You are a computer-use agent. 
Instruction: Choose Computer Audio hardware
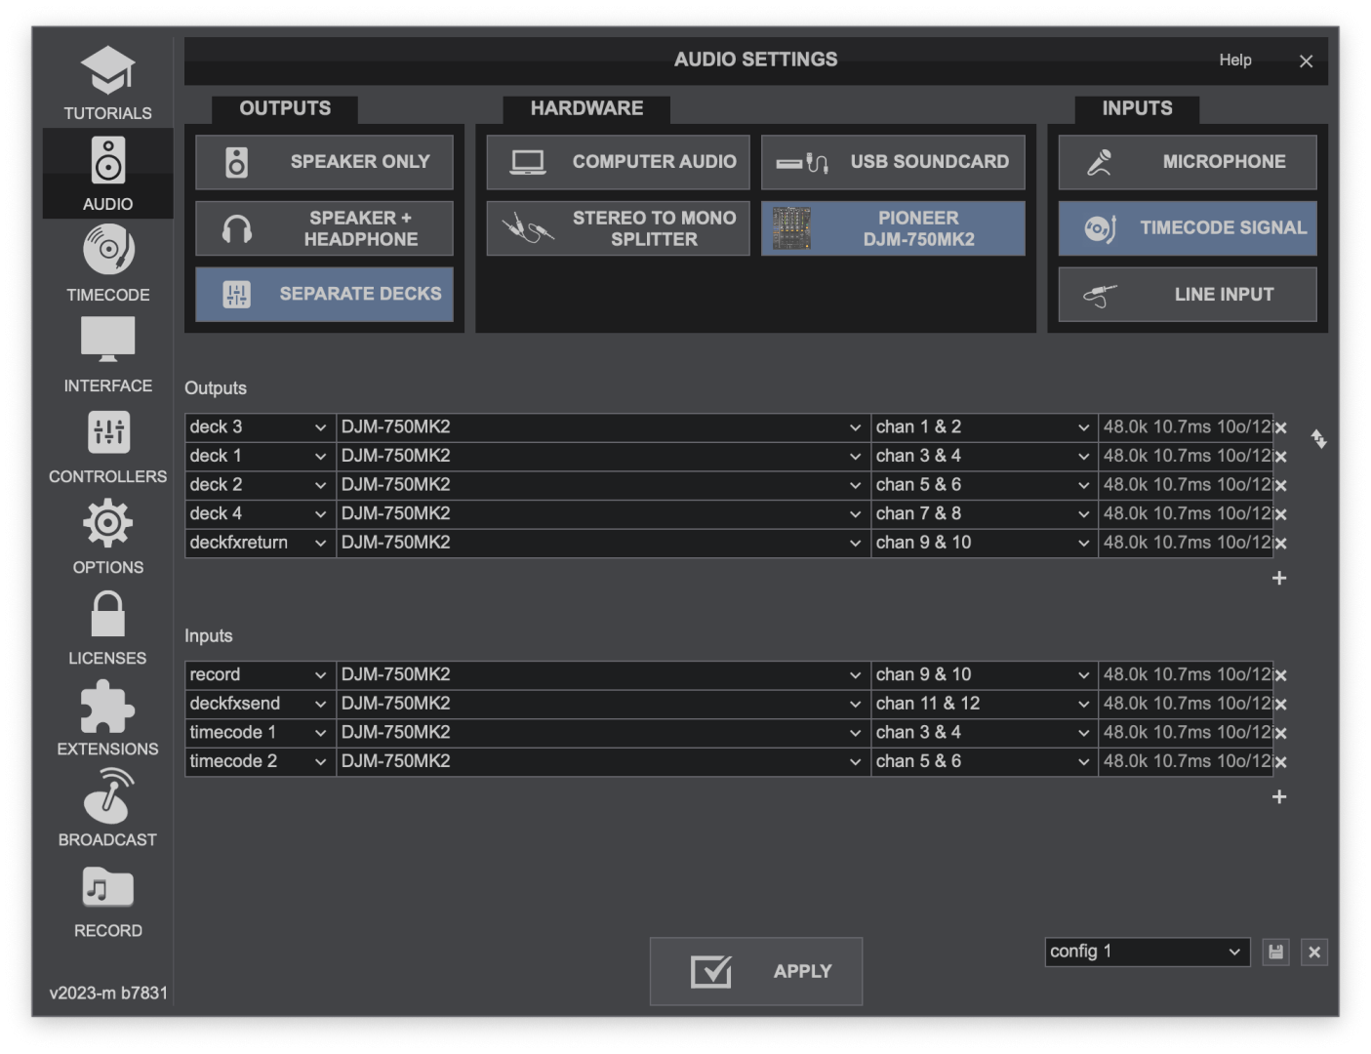point(618,162)
